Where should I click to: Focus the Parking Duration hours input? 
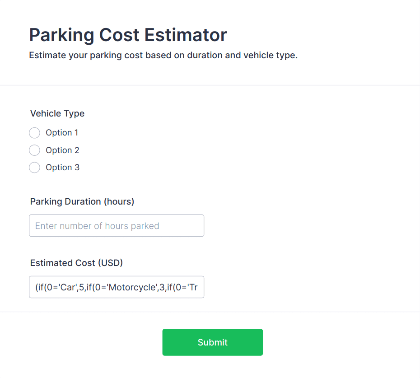point(116,226)
